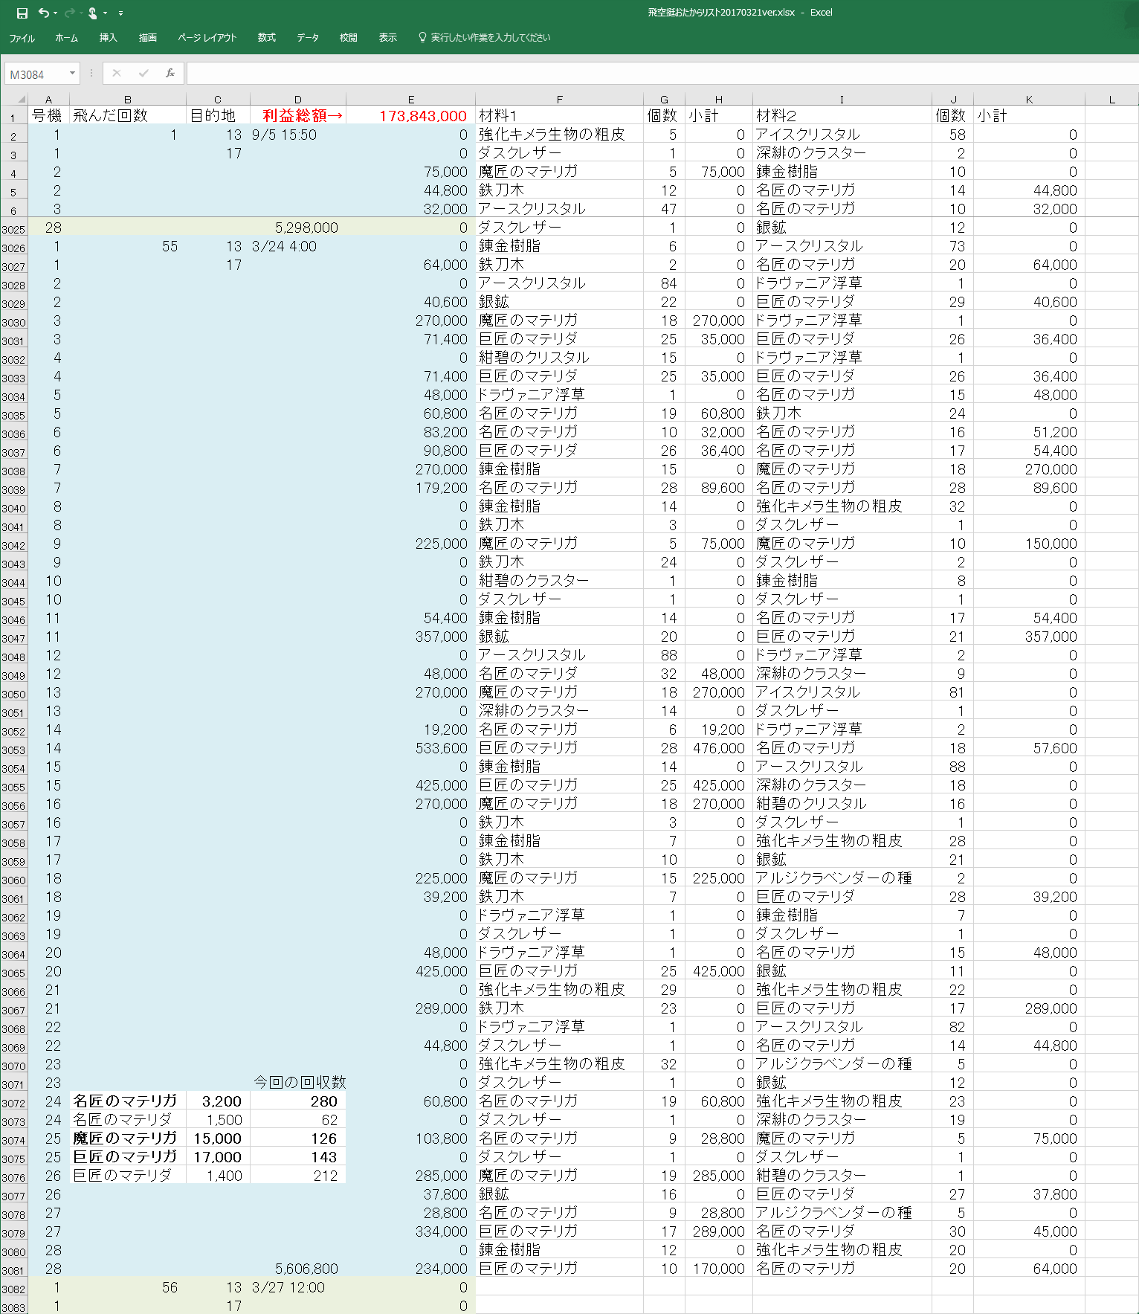Select row 3025 header
Image resolution: width=1139 pixels, height=1314 pixels.
13,229
